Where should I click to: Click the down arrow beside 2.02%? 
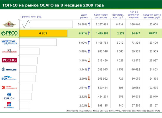(89, 106)
